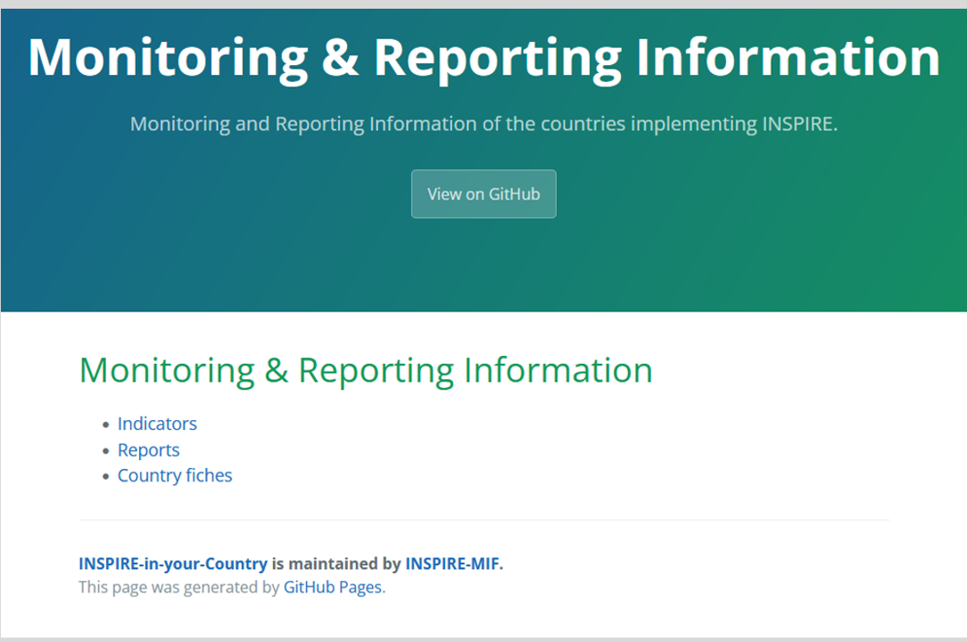Click the horizontal divider above the footer
967x642 pixels.
pos(483,520)
